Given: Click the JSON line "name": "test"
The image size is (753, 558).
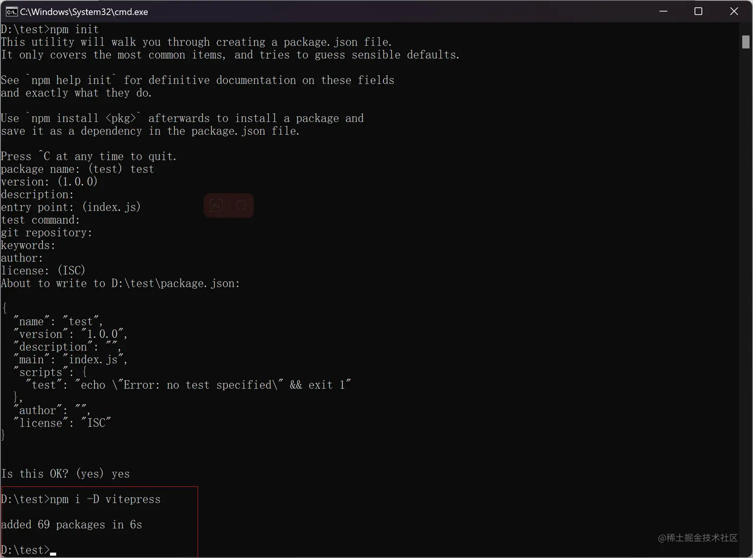Looking at the screenshot, I should (x=58, y=321).
